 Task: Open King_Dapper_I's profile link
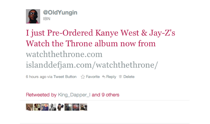pos(74,95)
